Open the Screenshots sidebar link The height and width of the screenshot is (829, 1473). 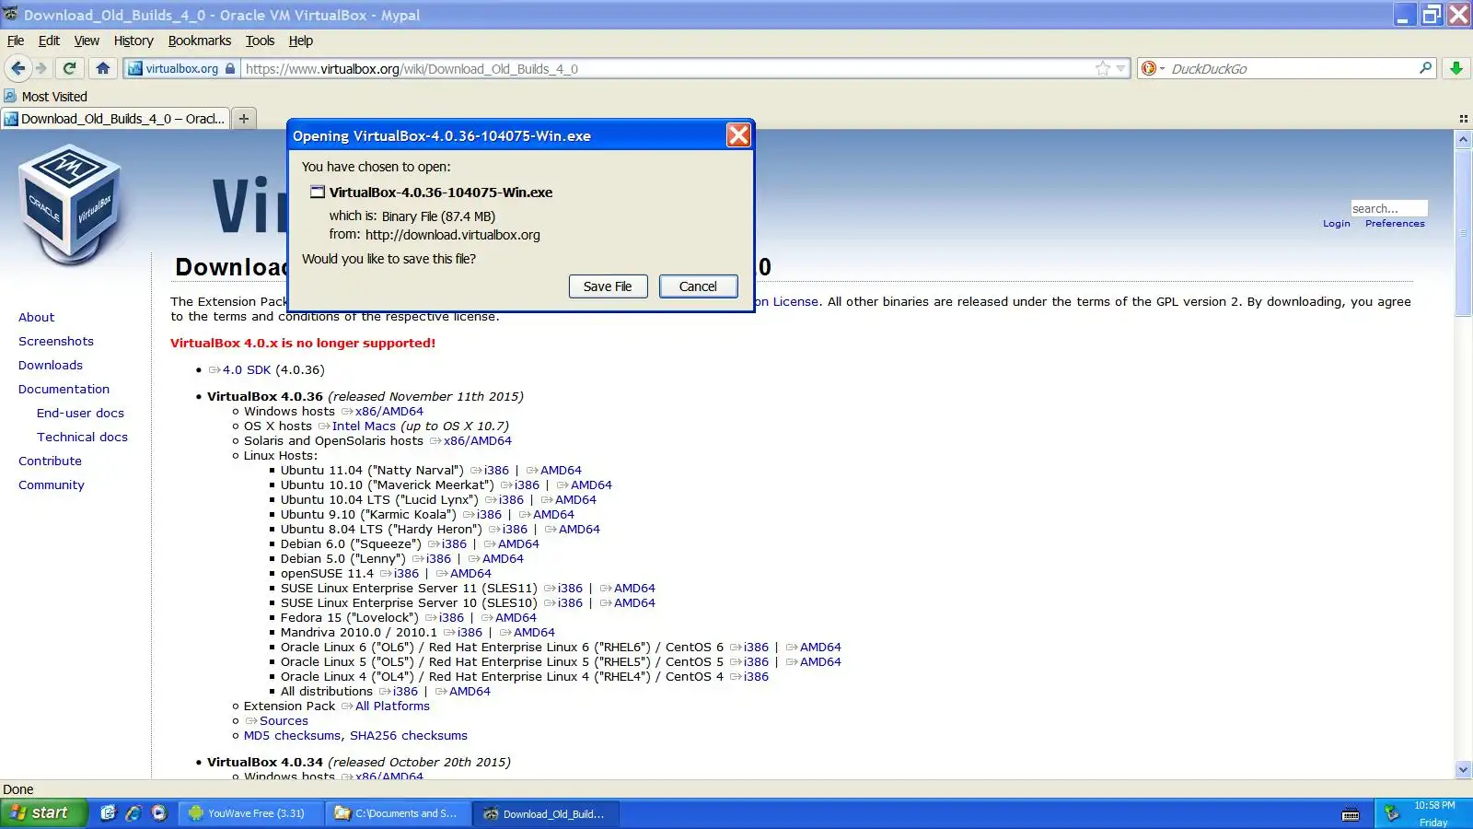click(56, 341)
